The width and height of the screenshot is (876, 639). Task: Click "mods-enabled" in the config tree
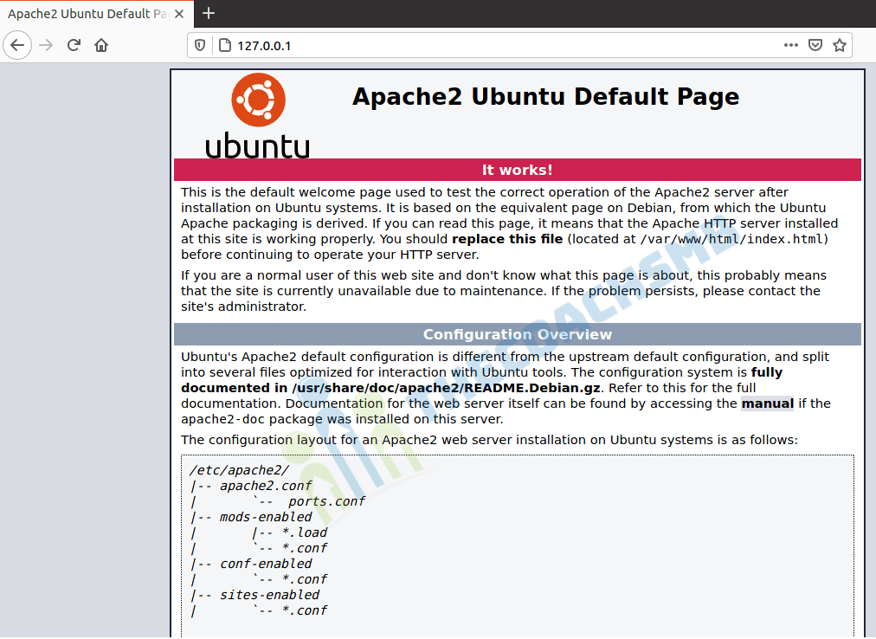tap(266, 517)
